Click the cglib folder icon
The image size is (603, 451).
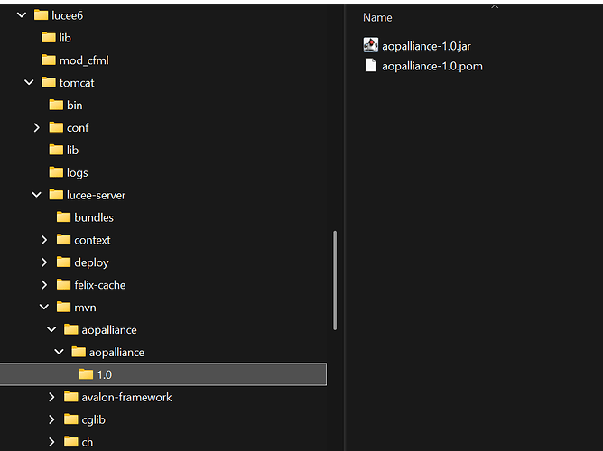click(x=71, y=419)
